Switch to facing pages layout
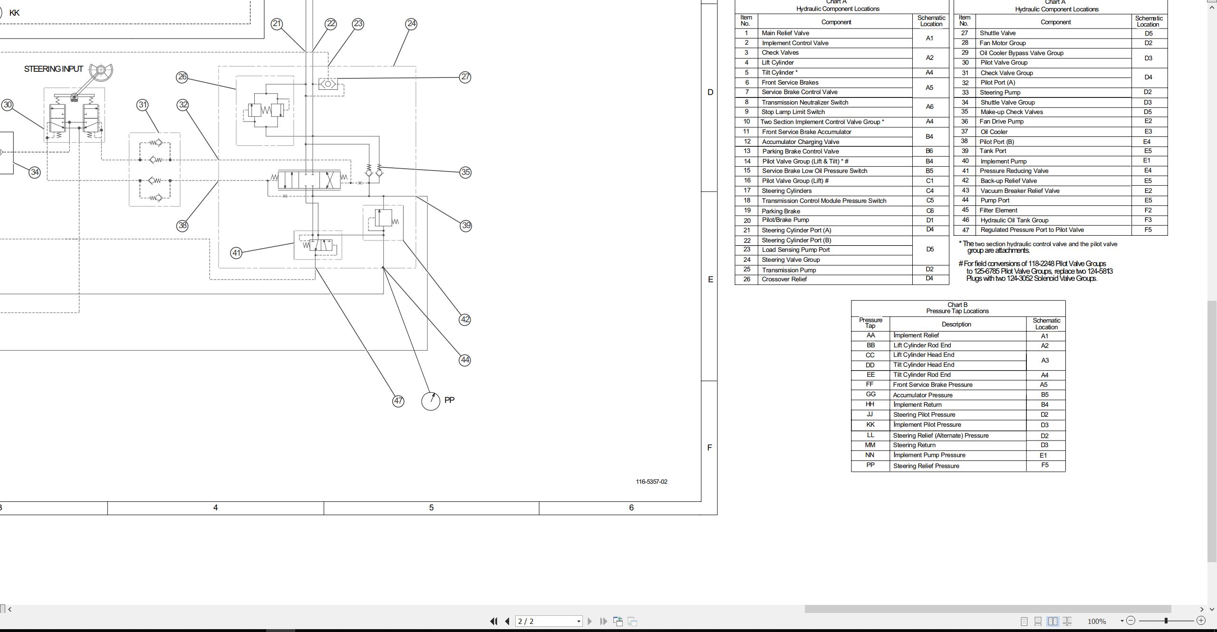The image size is (1217, 632). (x=1053, y=621)
